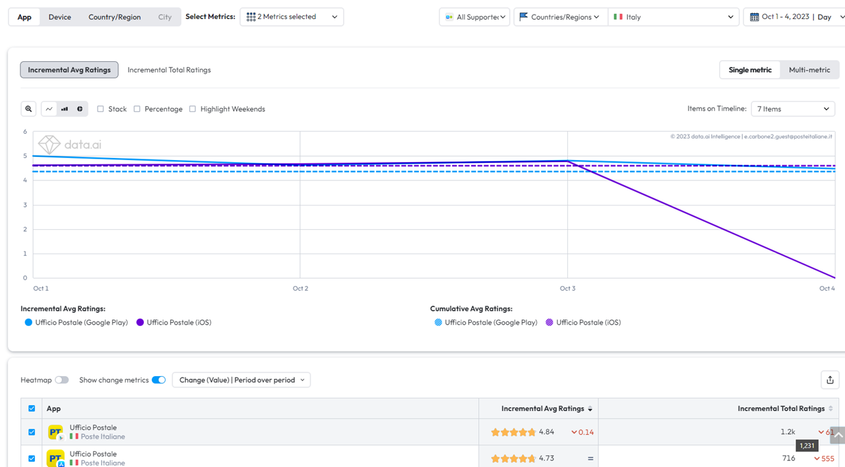Click the metrics grid icon
The height and width of the screenshot is (467, 845).
pyautogui.click(x=251, y=17)
